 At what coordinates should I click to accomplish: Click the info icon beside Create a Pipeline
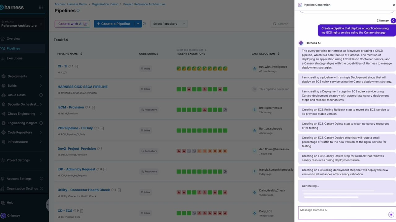click(x=144, y=24)
